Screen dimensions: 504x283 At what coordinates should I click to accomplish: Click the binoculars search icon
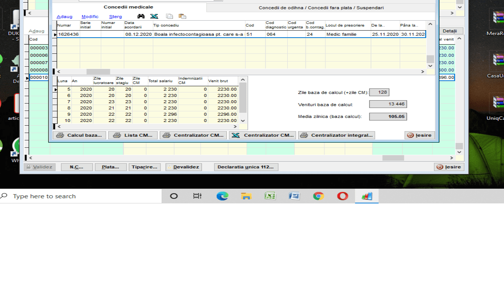coord(141,16)
